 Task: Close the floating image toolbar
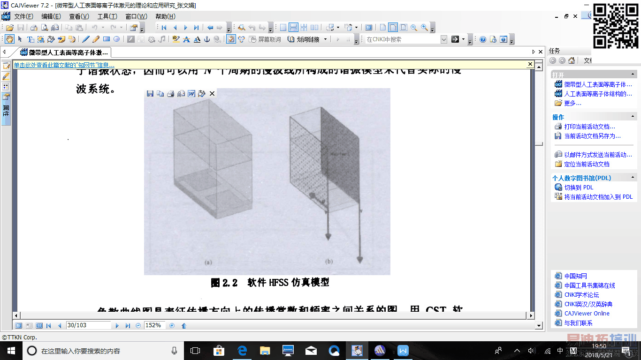coord(212,94)
